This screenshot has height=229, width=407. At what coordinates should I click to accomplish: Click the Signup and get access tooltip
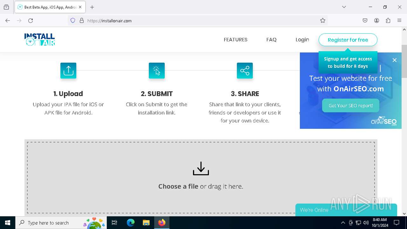pyautogui.click(x=348, y=62)
